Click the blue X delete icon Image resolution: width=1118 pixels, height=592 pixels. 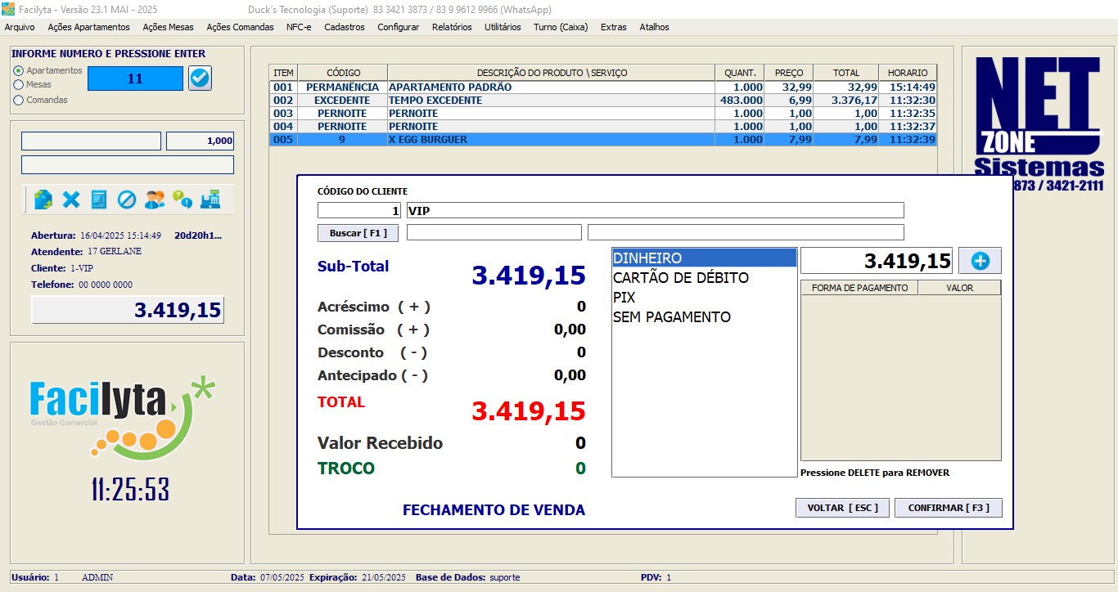tap(71, 199)
